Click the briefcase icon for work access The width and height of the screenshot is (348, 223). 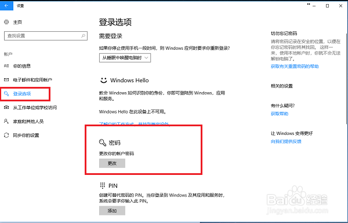(6, 107)
